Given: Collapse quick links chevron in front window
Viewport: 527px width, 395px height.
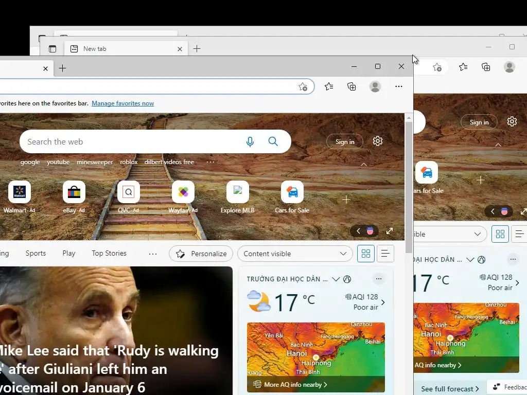Looking at the screenshot, I should coord(364,165).
